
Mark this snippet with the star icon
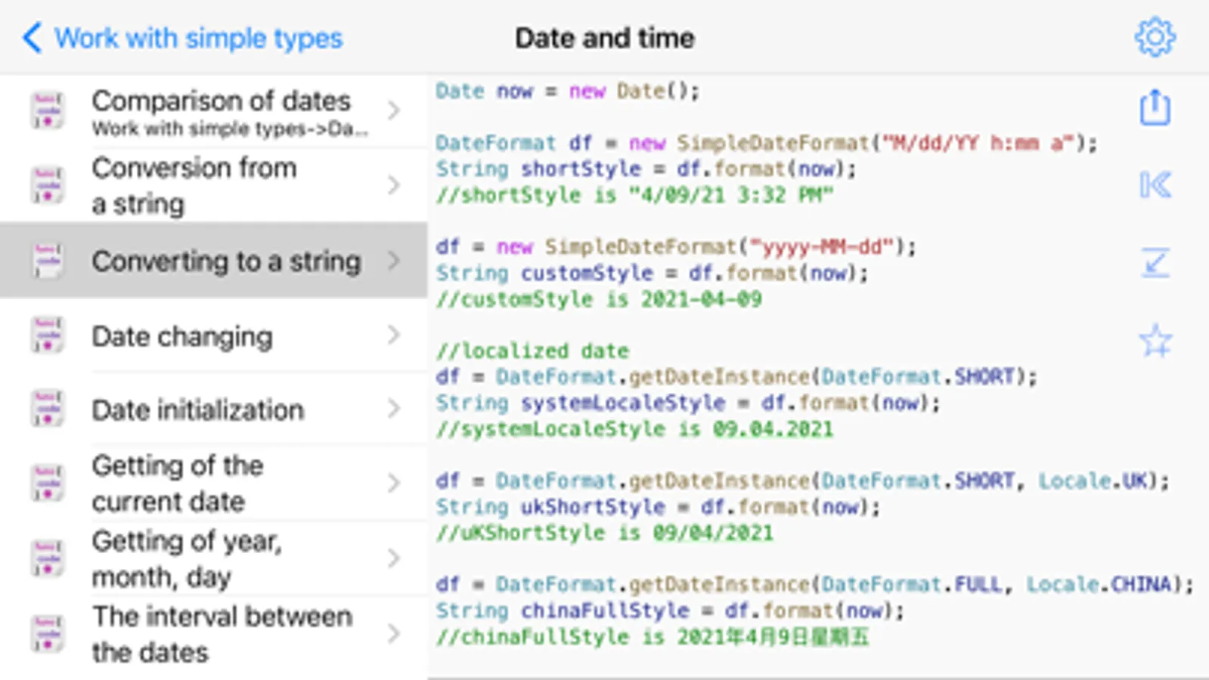point(1155,341)
